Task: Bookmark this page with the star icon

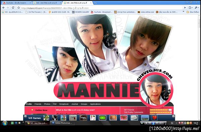Action: click(x=18, y=8)
